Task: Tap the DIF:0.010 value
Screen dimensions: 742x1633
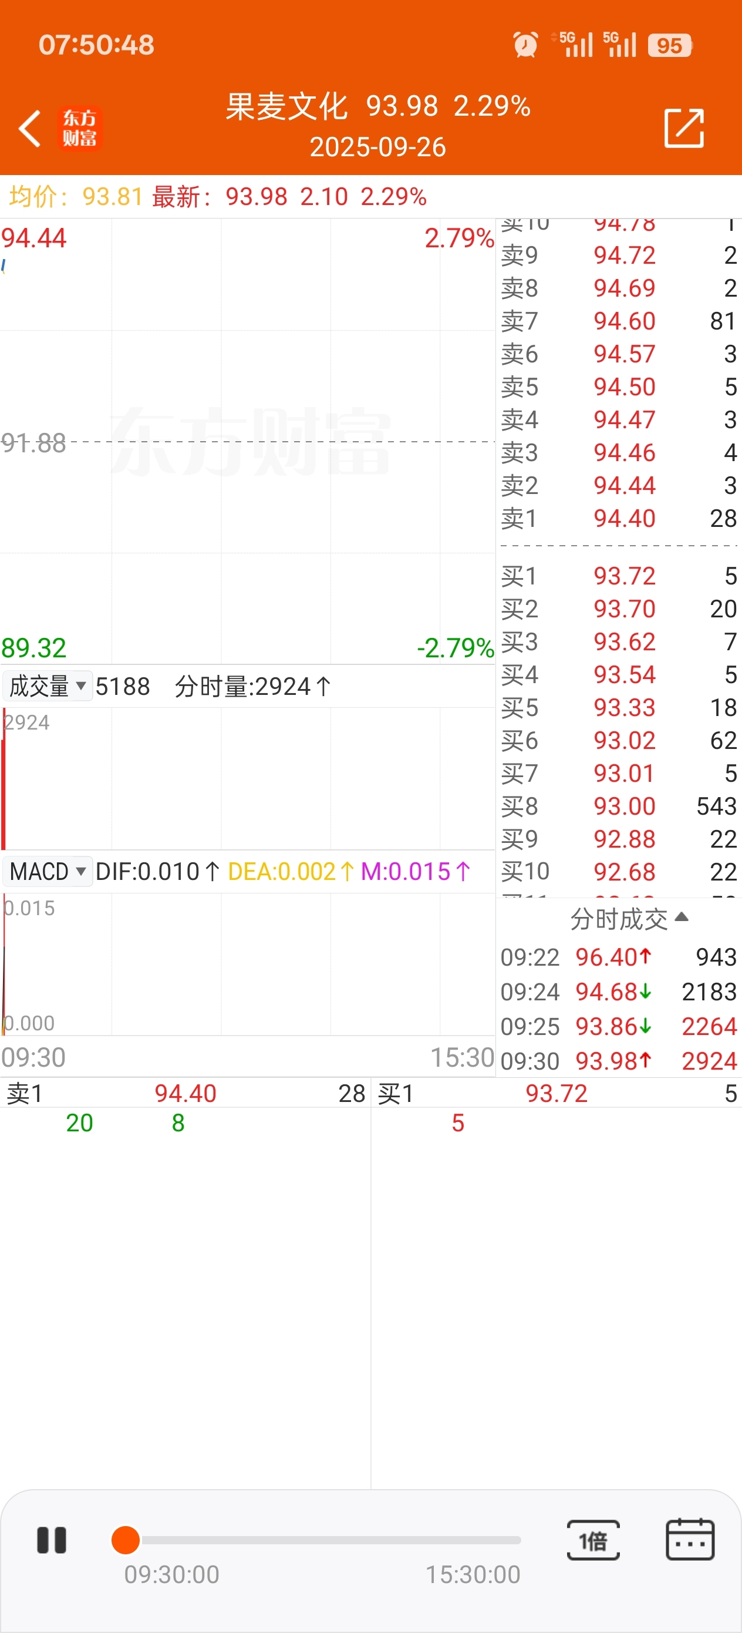Action: 157,871
